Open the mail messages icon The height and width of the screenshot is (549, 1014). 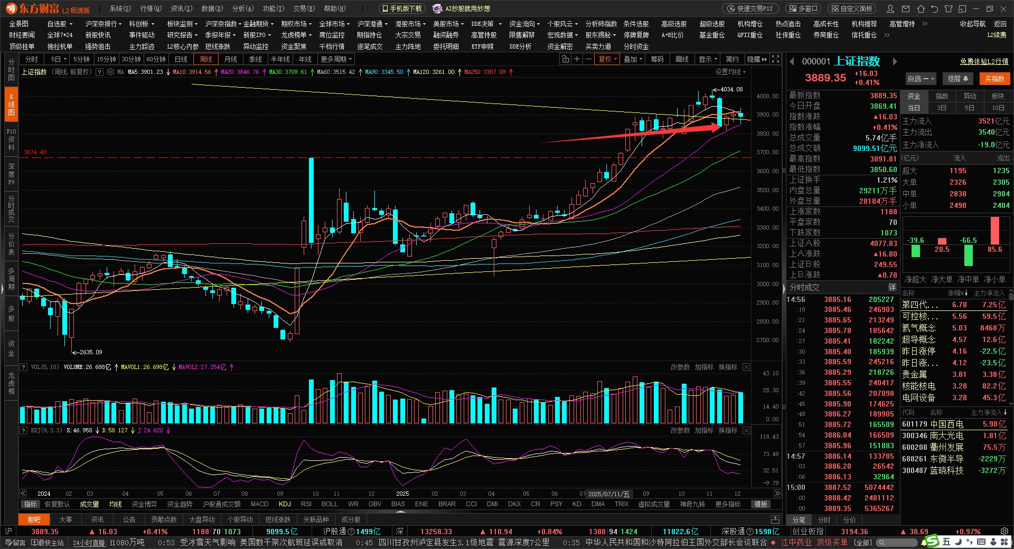[906, 9]
